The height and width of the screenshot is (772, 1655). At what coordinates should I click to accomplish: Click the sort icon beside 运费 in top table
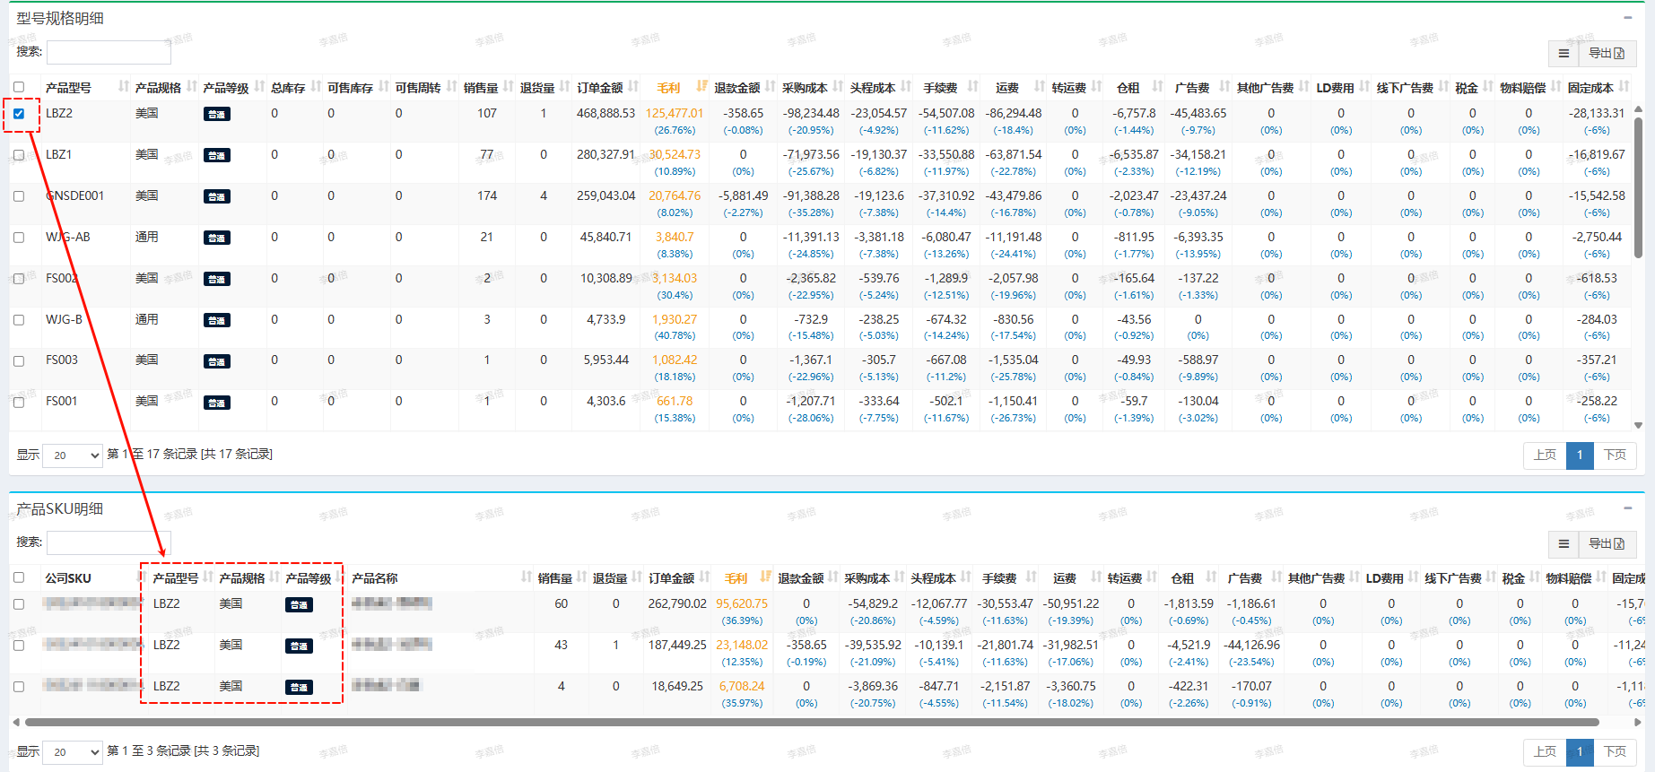coord(1039,87)
